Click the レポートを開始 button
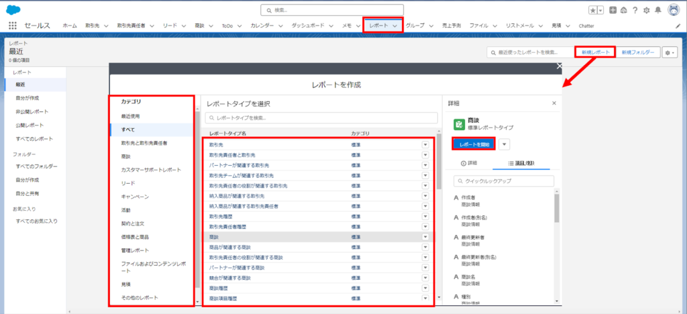This screenshot has height=314, width=687. click(474, 144)
